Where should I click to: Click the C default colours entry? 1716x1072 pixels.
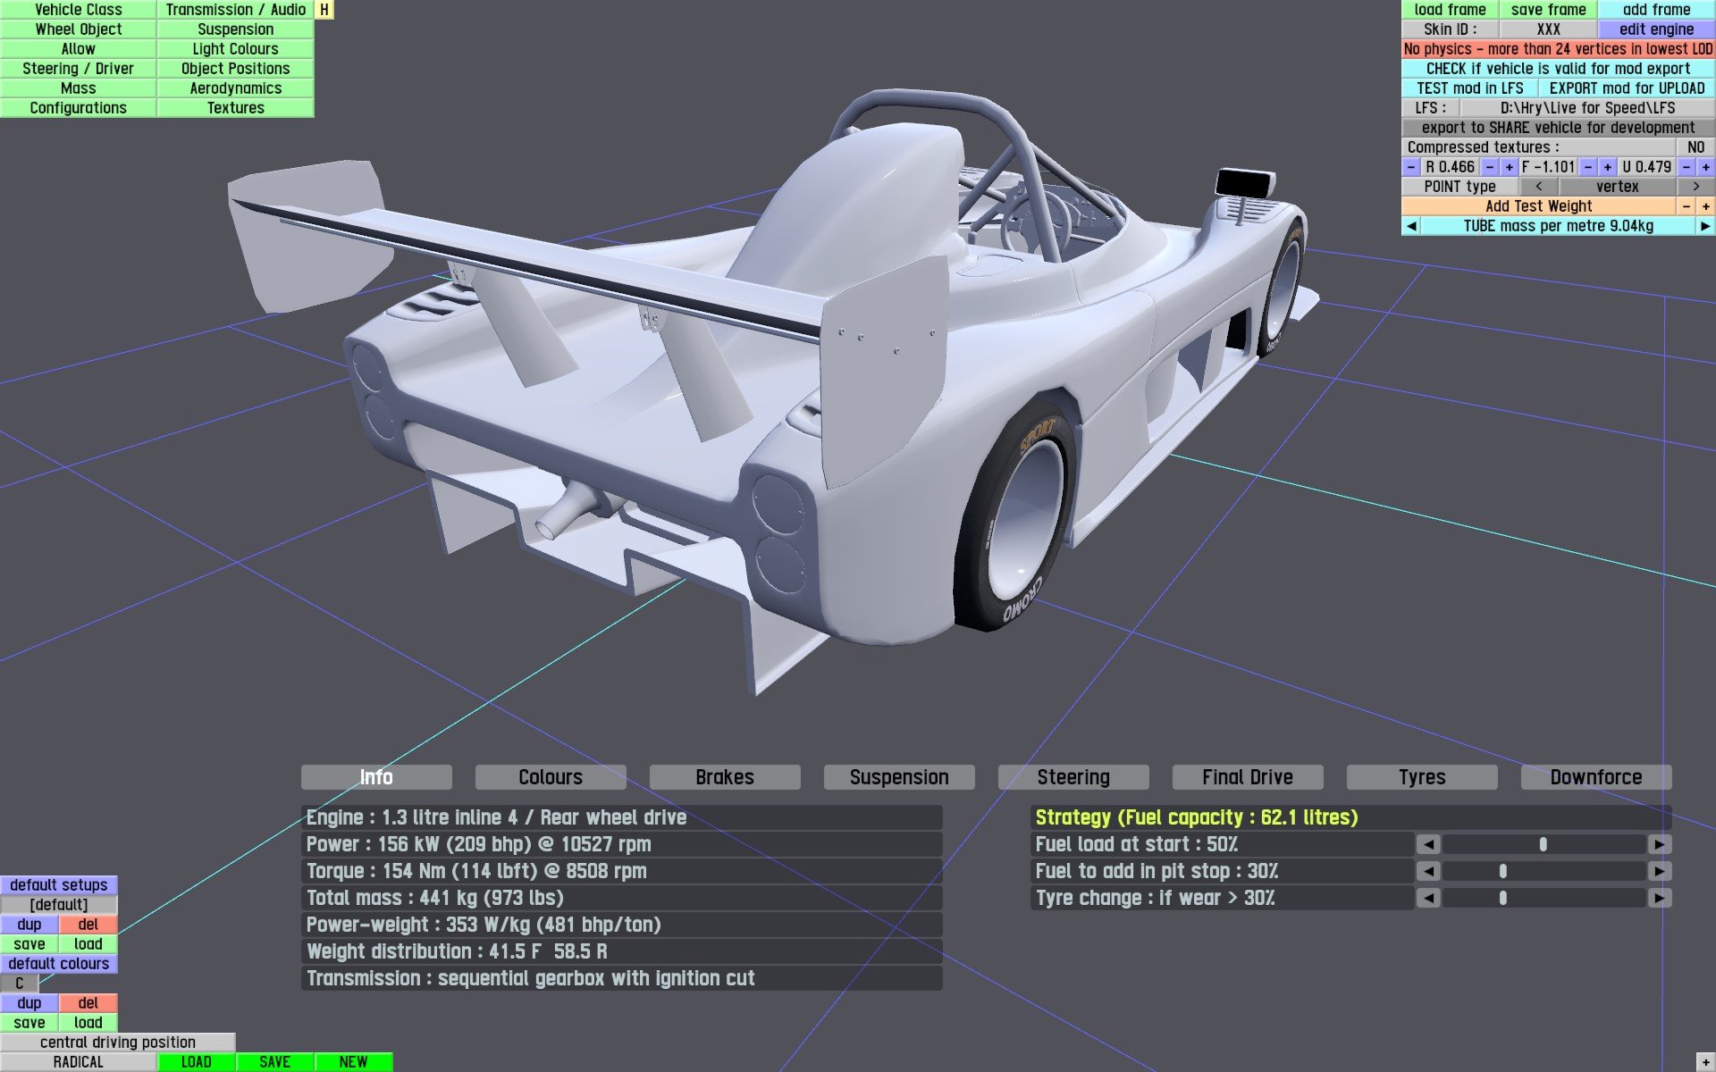[x=20, y=984]
